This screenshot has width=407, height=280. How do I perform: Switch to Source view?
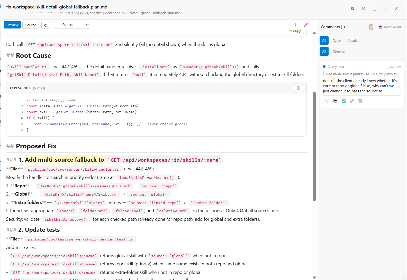[x=31, y=25]
